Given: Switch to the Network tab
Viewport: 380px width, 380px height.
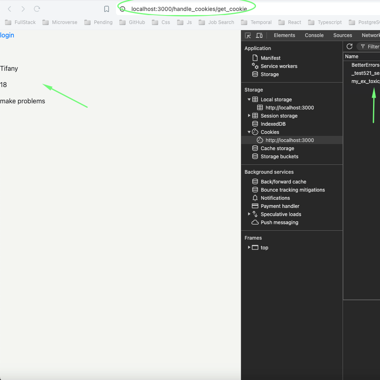Looking at the screenshot, I should tap(371, 35).
